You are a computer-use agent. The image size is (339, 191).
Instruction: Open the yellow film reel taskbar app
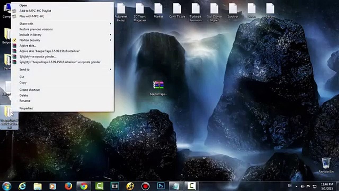point(130,186)
